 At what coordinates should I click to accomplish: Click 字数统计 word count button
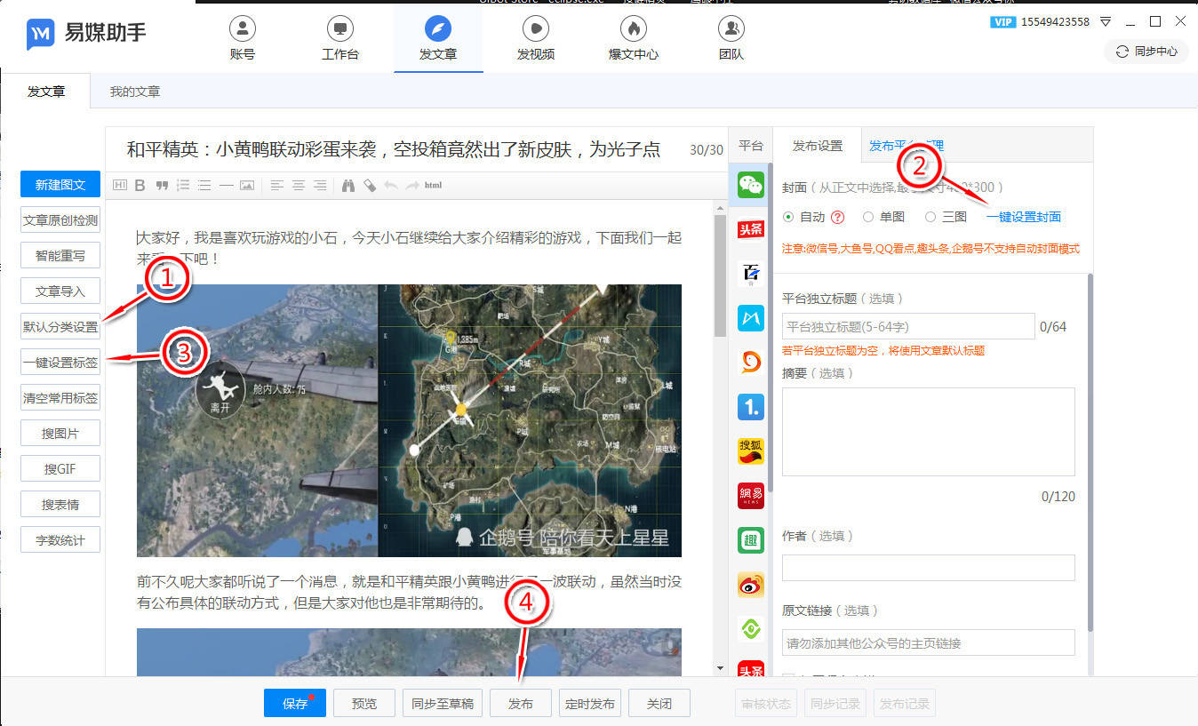click(x=60, y=540)
